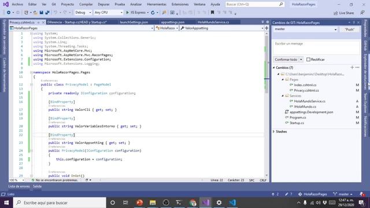Viewport: 370px width, 208px height.
Task: Open the Salida output panel
Action: (x=37, y=186)
